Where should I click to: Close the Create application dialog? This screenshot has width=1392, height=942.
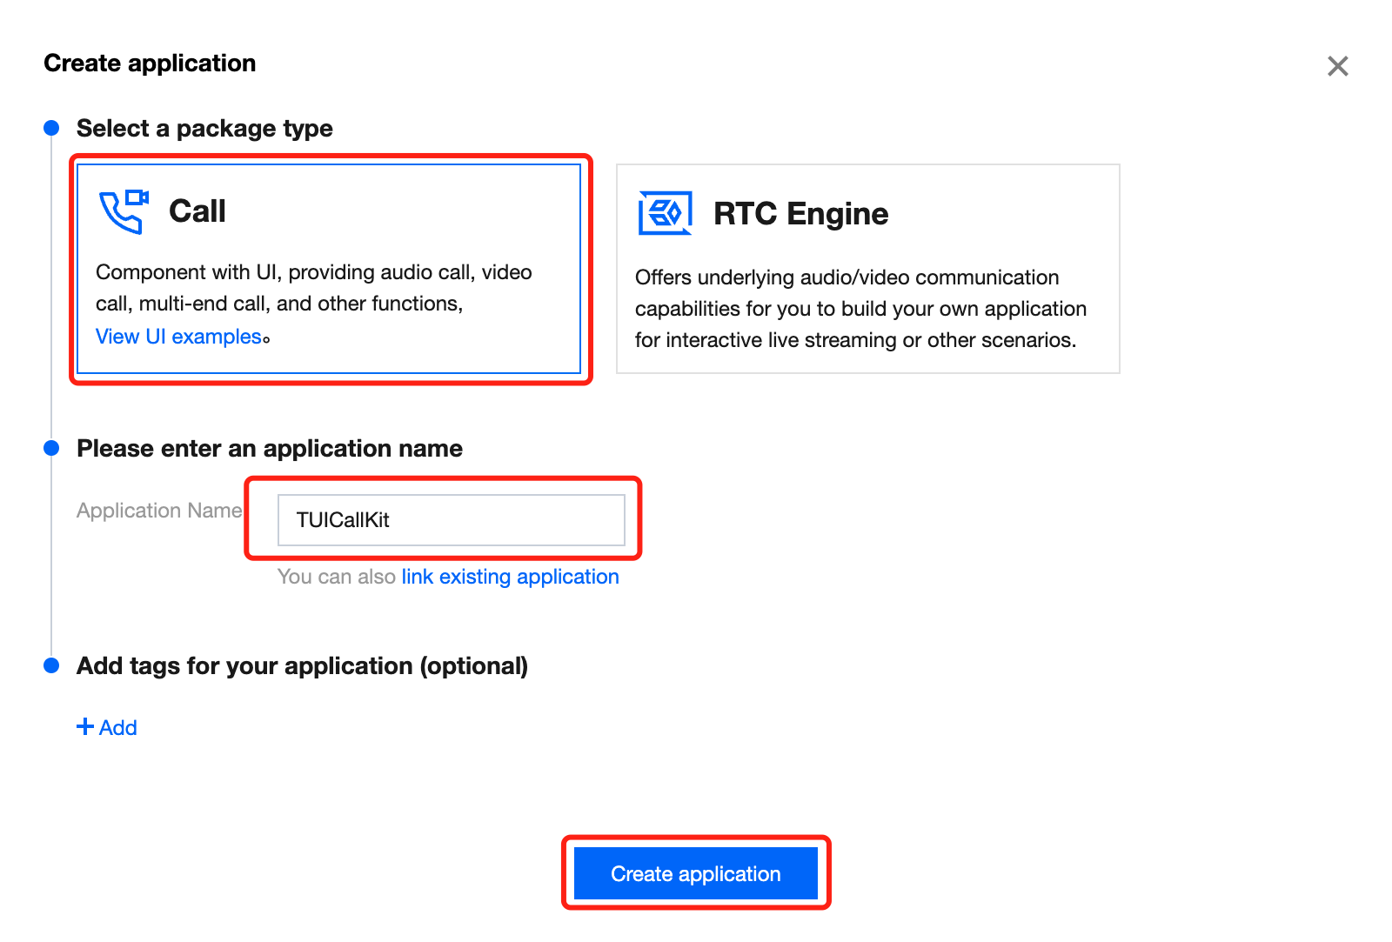[1337, 66]
